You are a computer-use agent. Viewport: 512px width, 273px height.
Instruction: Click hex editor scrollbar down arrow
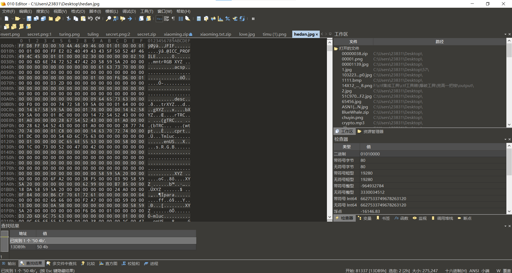click(x=330, y=217)
